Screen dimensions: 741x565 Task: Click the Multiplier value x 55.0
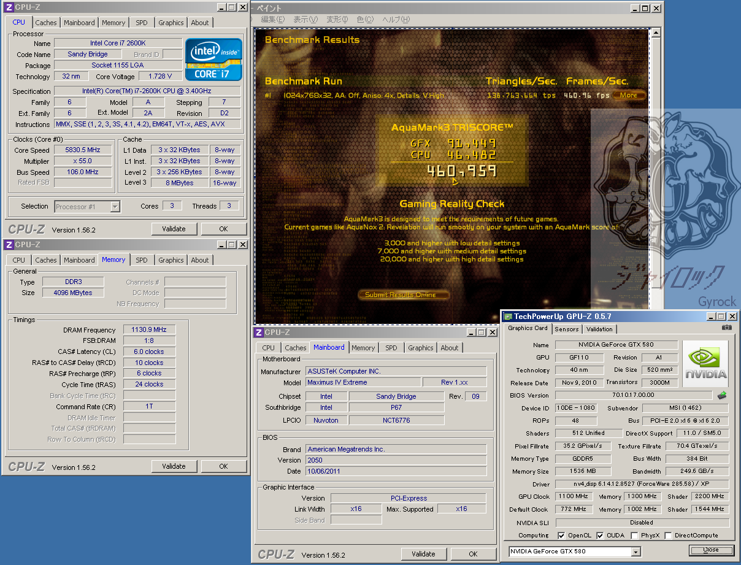(x=83, y=161)
